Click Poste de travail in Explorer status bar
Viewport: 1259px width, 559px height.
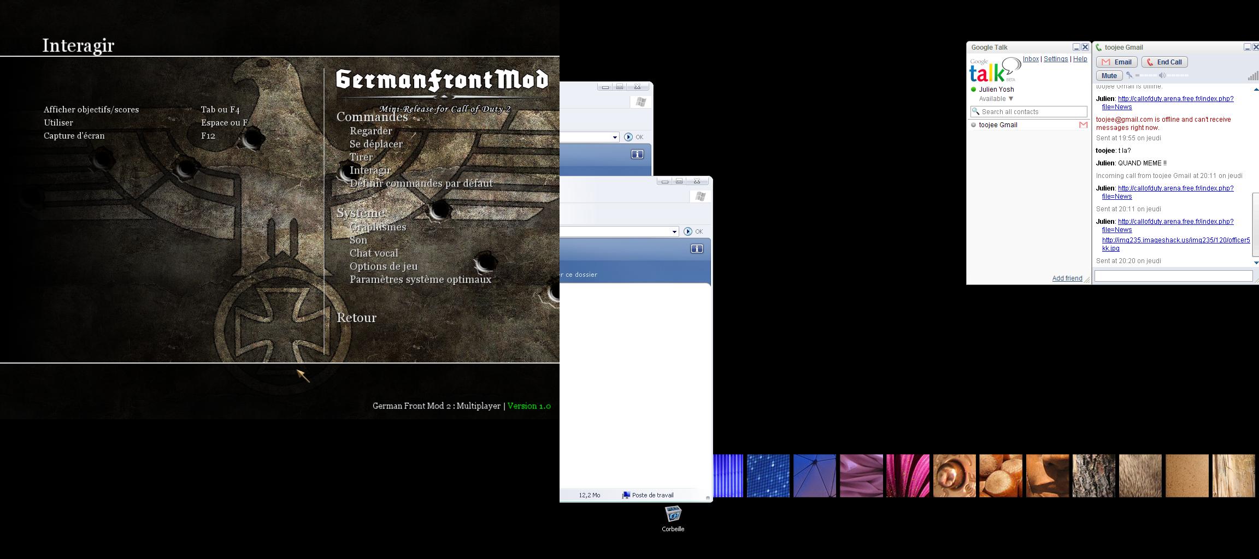(x=648, y=495)
